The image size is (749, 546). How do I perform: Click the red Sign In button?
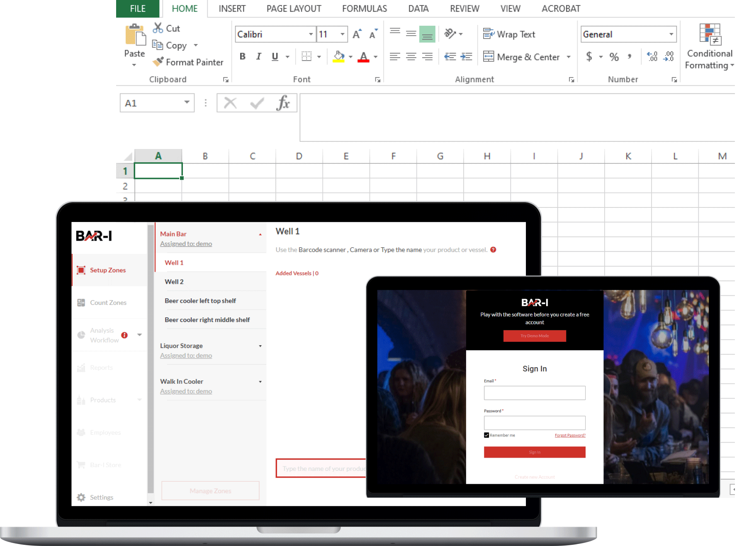535,452
